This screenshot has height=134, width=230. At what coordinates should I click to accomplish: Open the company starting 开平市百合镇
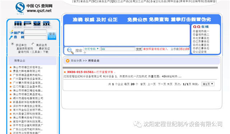pos(28,125)
